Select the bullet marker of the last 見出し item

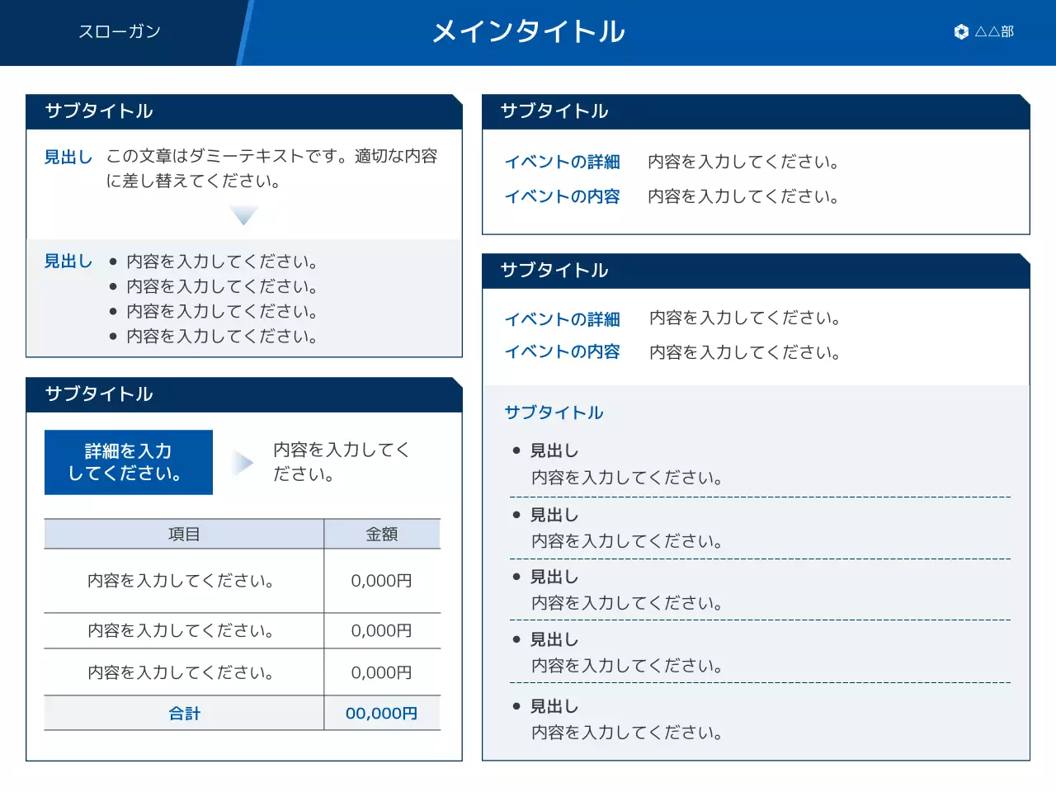coord(516,705)
